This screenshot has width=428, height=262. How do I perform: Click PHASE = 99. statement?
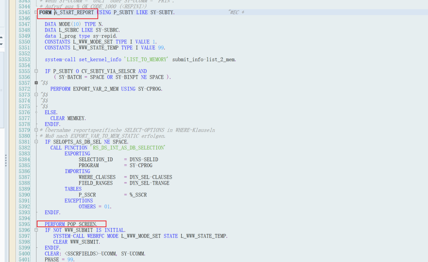tap(60, 260)
